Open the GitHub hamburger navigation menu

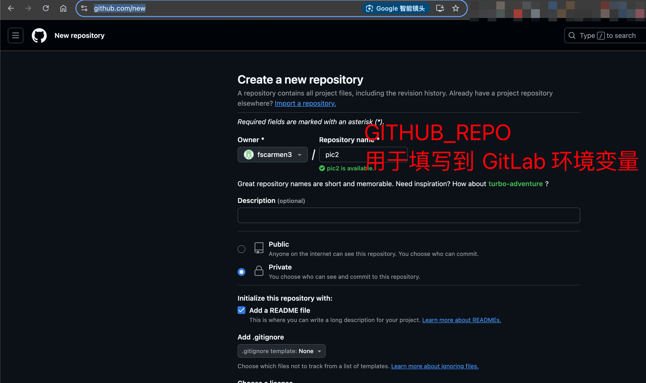click(x=15, y=35)
